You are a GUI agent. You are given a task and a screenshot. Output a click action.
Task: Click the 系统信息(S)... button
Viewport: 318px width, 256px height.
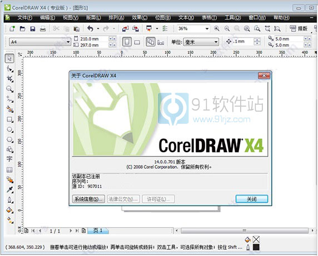click(88, 199)
